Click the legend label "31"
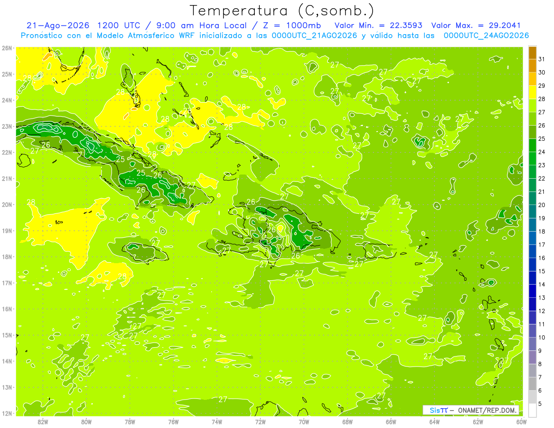This screenshot has height=428, width=554. tap(542, 59)
